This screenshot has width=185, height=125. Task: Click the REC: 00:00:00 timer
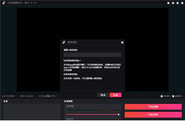[27, 96]
